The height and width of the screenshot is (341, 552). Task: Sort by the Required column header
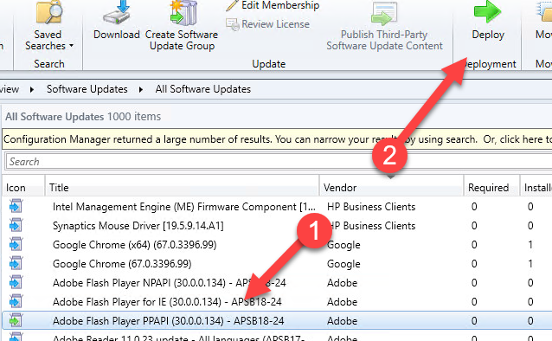tap(491, 188)
